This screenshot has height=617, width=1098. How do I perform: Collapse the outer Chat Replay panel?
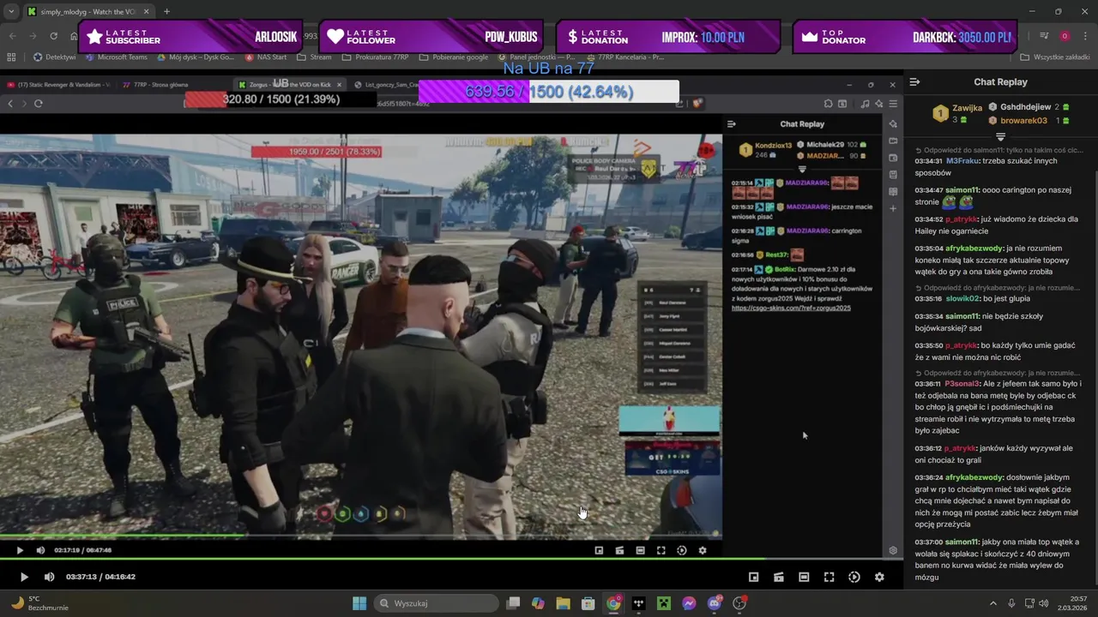915,82
